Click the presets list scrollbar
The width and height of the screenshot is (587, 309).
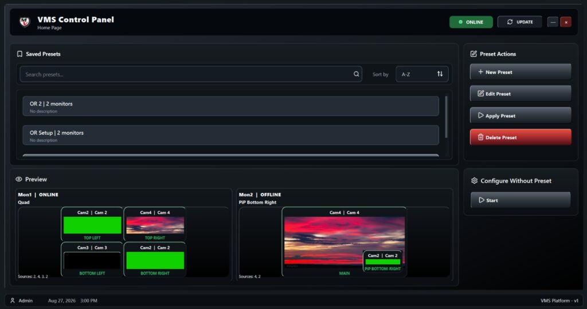(x=446, y=117)
